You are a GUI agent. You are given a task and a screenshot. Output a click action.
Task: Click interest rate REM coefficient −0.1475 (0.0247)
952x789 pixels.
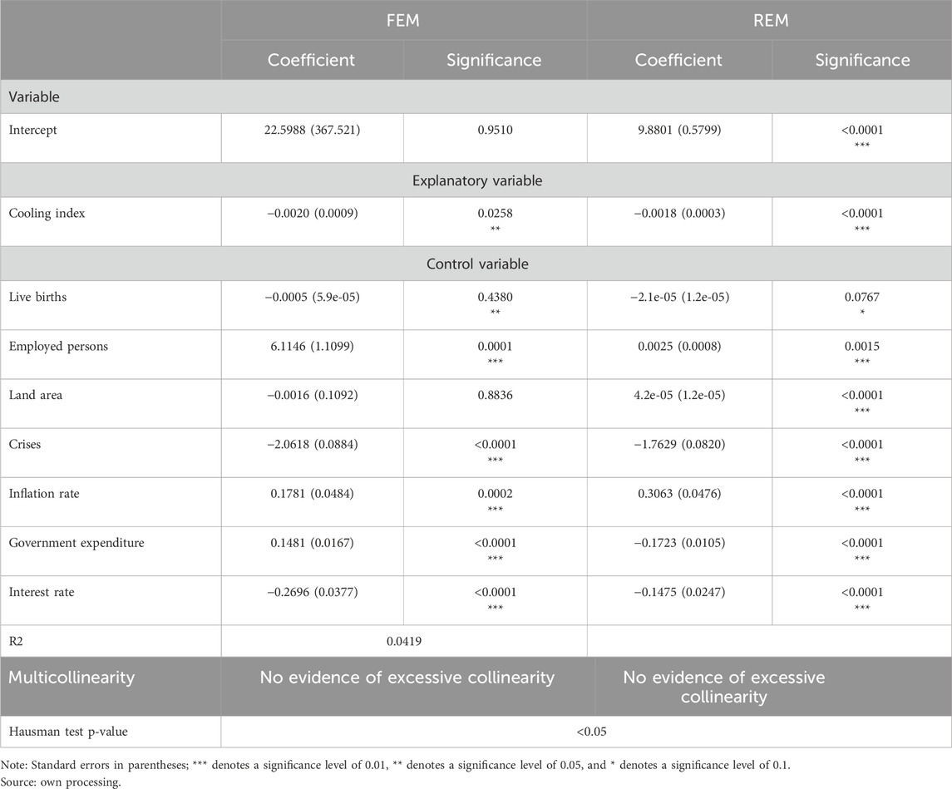tap(679, 592)
